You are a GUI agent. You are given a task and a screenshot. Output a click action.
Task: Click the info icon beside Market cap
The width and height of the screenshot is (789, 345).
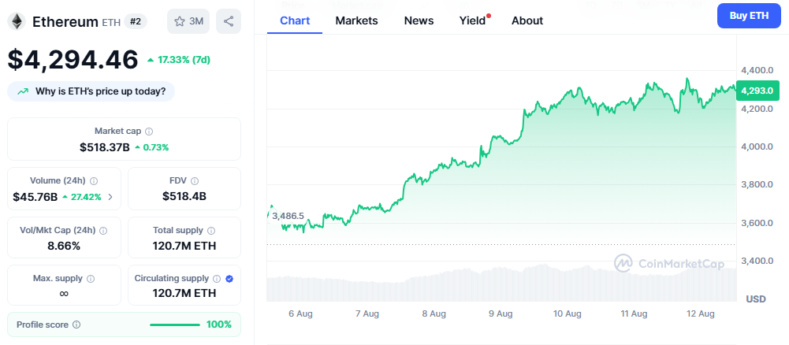(149, 132)
